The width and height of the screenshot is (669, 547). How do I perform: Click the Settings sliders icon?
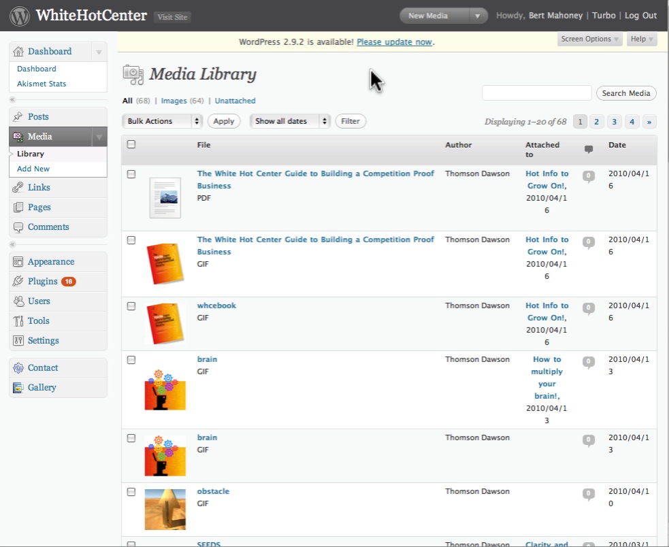click(x=18, y=340)
